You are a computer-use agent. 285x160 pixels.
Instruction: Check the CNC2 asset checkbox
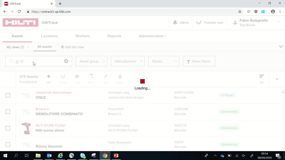coord(8,95)
